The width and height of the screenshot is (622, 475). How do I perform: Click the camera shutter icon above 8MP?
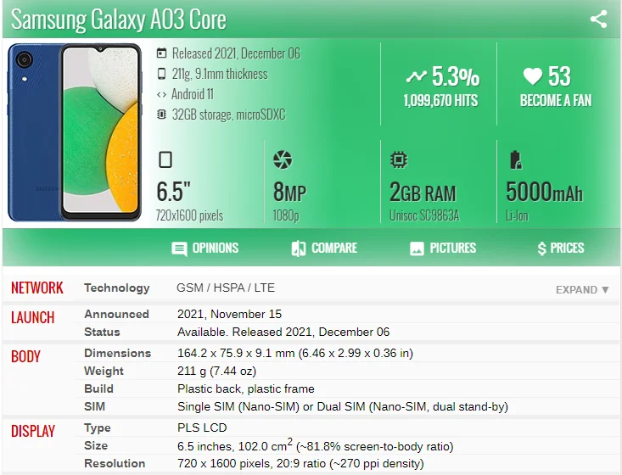tap(283, 159)
